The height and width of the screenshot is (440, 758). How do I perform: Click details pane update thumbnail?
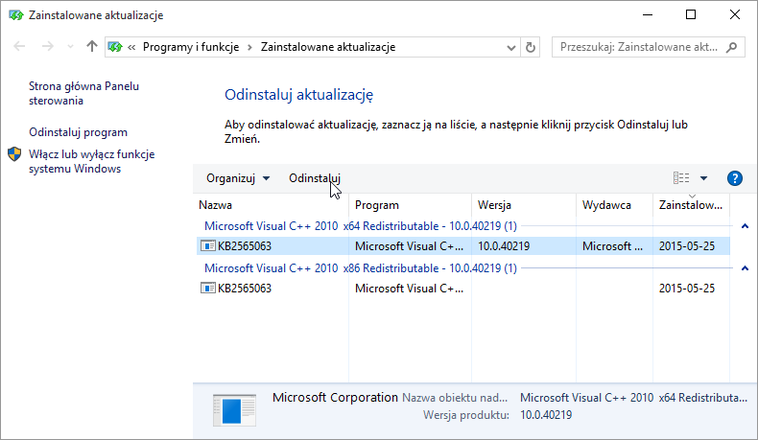tap(234, 410)
